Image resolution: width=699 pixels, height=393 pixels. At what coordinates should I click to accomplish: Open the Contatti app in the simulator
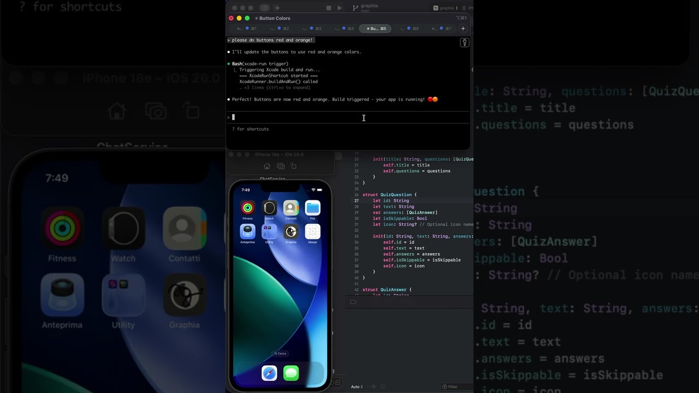[290, 207]
